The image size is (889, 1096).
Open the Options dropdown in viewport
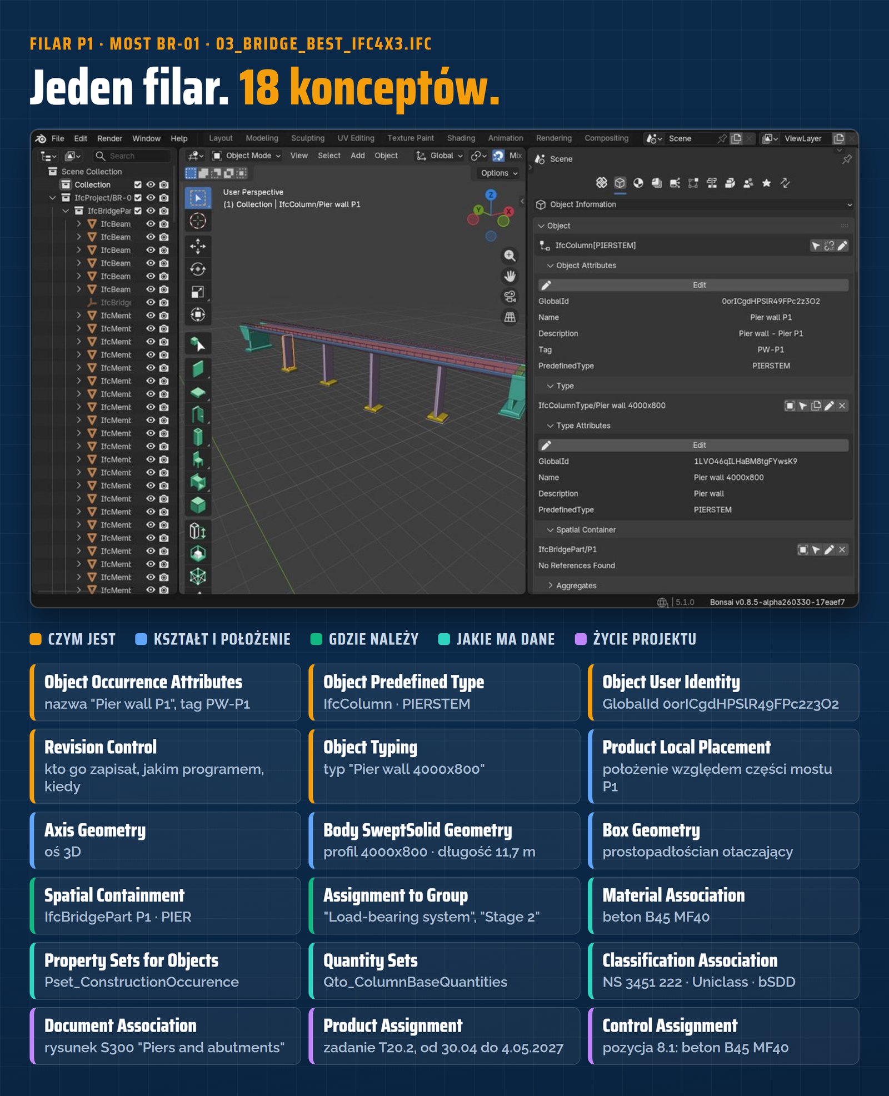pyautogui.click(x=499, y=173)
